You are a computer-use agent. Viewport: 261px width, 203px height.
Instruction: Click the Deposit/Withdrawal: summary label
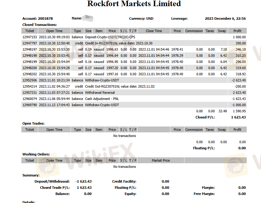click(52, 181)
